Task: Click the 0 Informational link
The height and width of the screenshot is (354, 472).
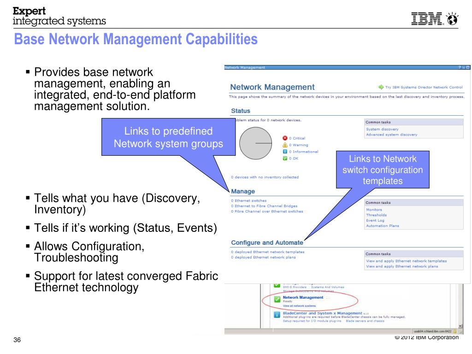Action: tap(303, 152)
